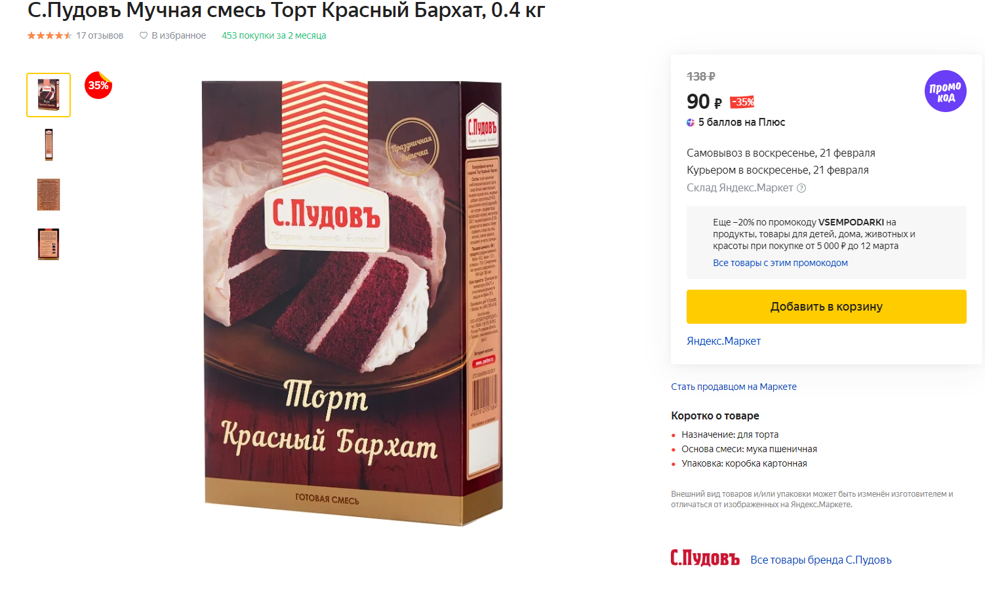Viewport: 985px width, 597px height.
Task: View all С.Пудовъ brand products
Action: (x=820, y=560)
